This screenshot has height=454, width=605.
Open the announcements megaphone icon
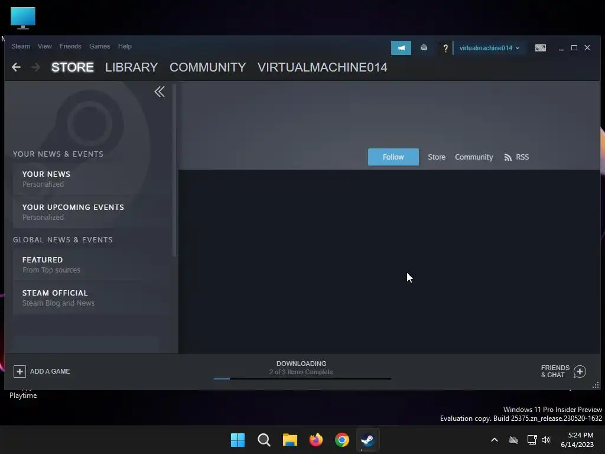click(x=401, y=48)
